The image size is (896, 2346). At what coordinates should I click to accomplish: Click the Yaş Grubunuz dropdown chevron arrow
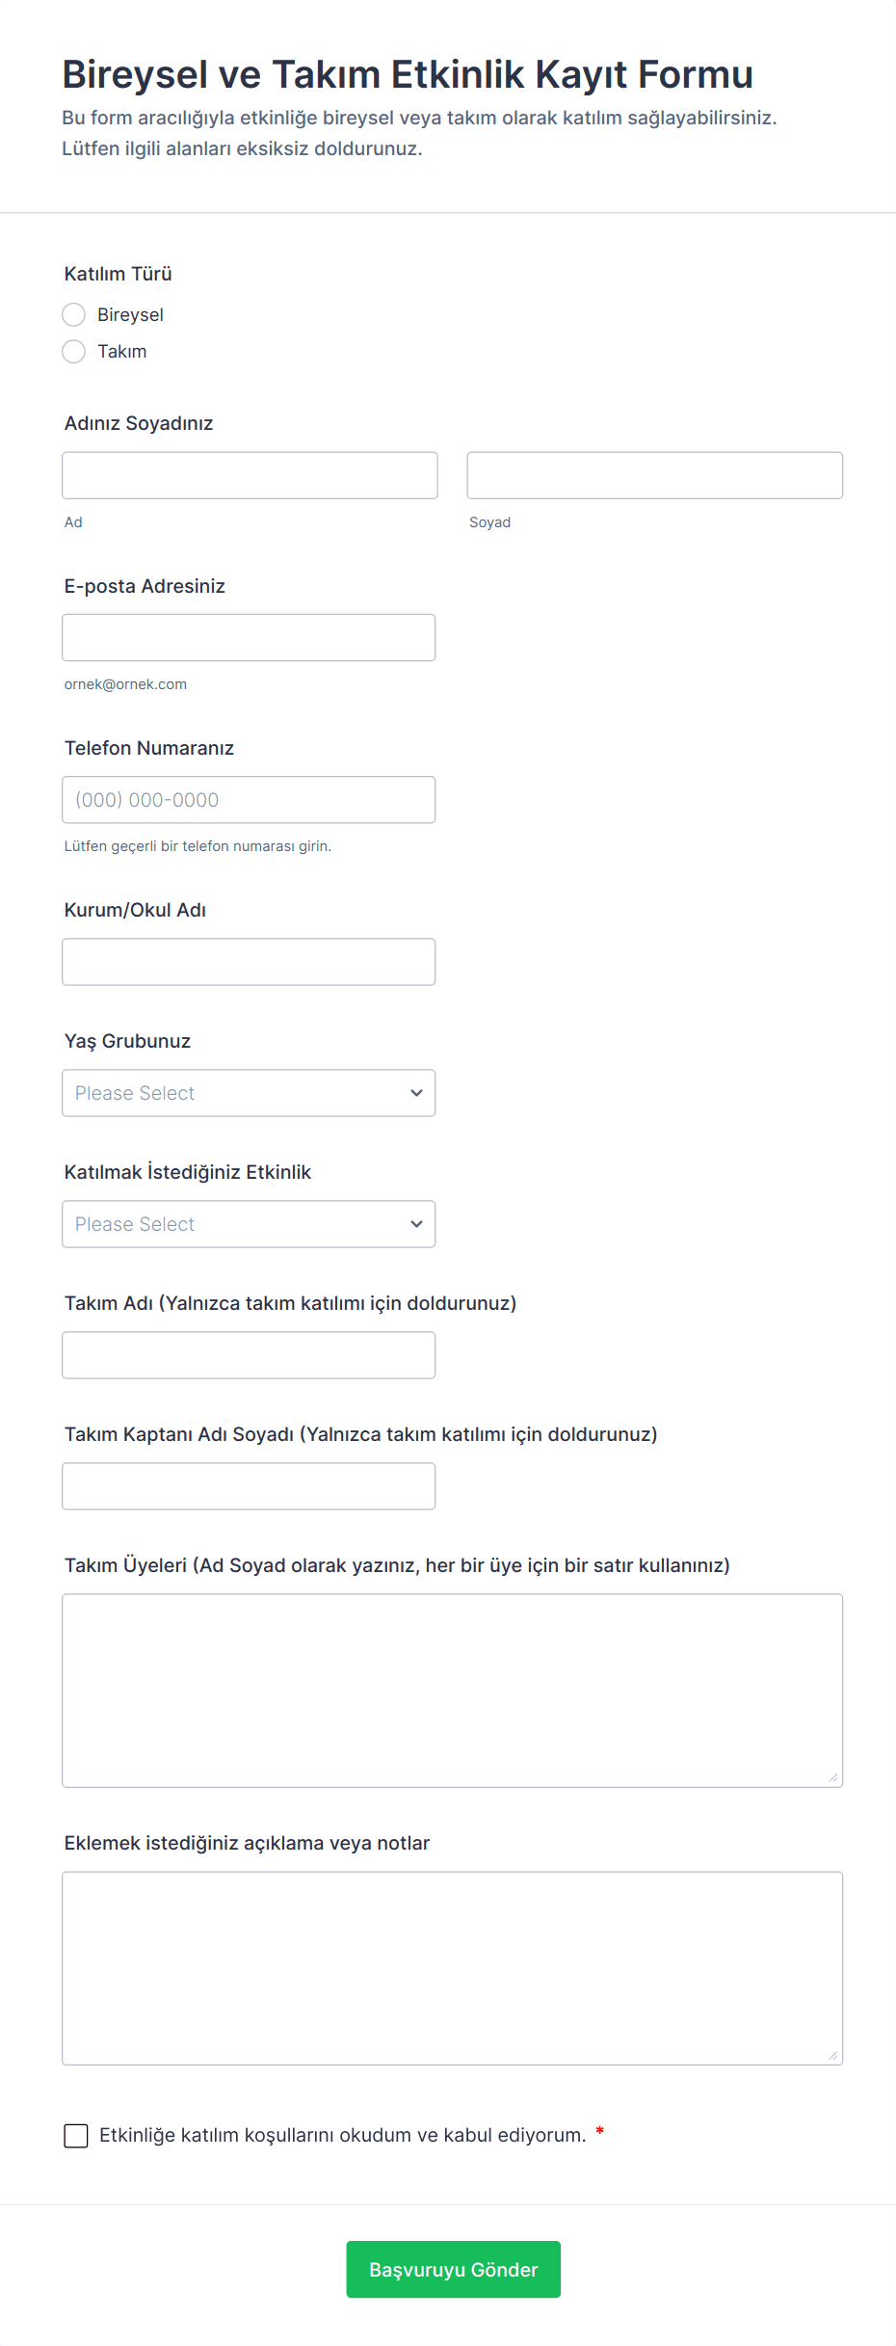tap(416, 1093)
